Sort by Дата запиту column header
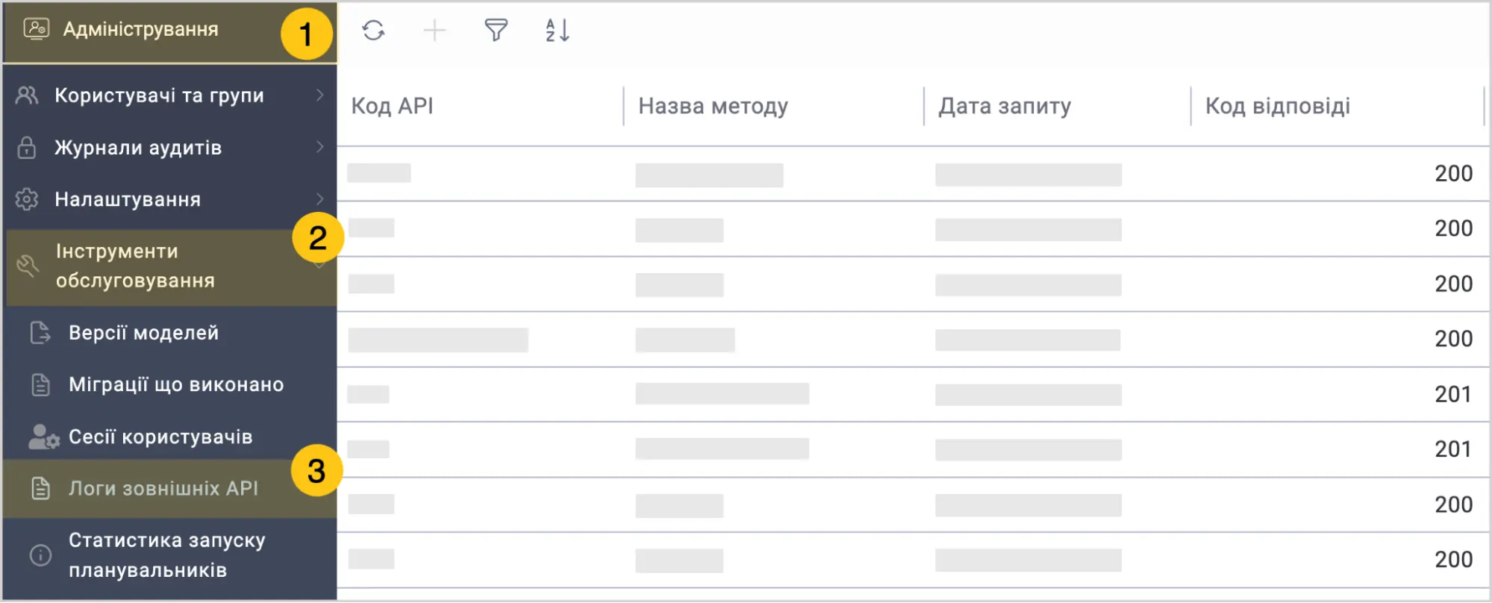The height and width of the screenshot is (603, 1492). 1005,106
